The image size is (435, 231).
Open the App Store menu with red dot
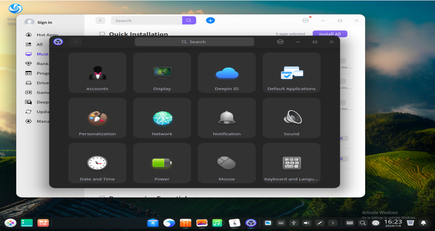click(x=306, y=20)
